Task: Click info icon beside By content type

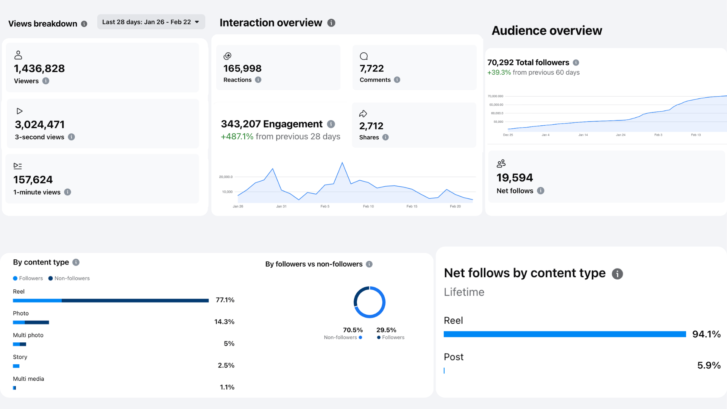Action: point(76,262)
